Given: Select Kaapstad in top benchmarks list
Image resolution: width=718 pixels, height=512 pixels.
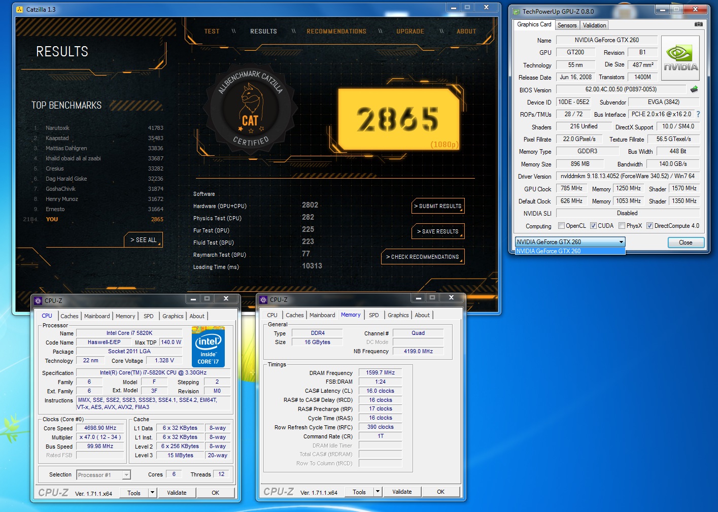Looking at the screenshot, I should tap(98, 138).
